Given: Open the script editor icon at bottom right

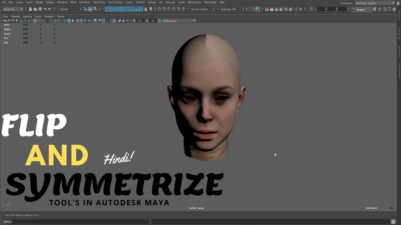Looking at the screenshot, I should pos(393,222).
